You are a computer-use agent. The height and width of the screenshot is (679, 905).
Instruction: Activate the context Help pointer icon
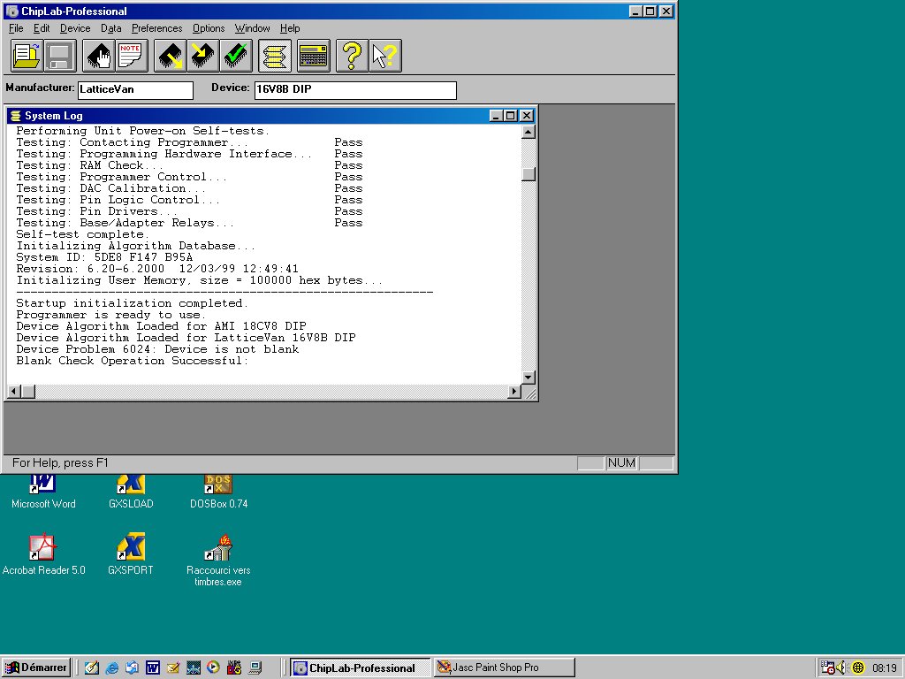point(385,56)
